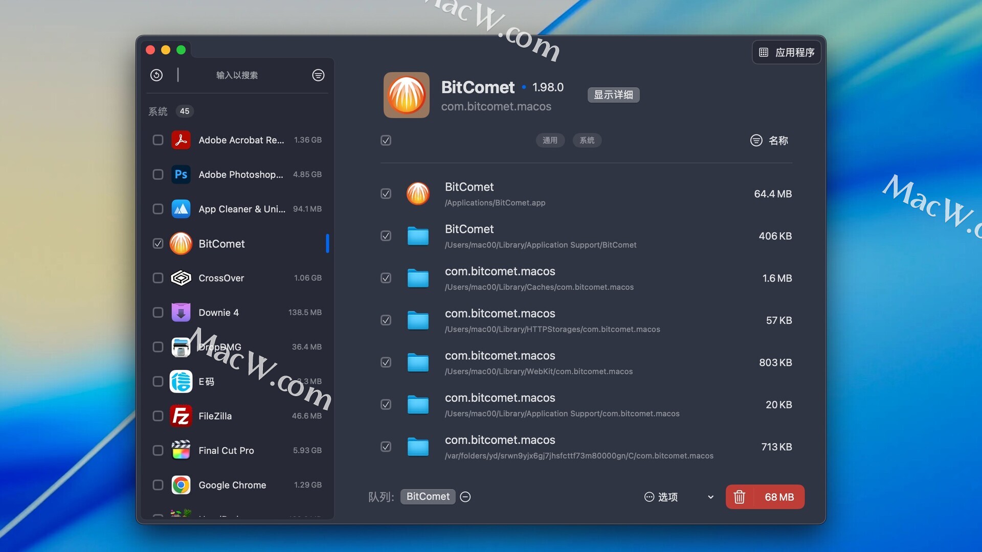Check the Google Chrome checkbox
982x552 pixels.
click(158, 485)
